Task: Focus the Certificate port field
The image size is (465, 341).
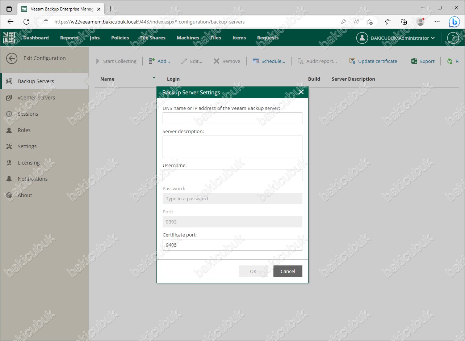Action: (x=232, y=245)
